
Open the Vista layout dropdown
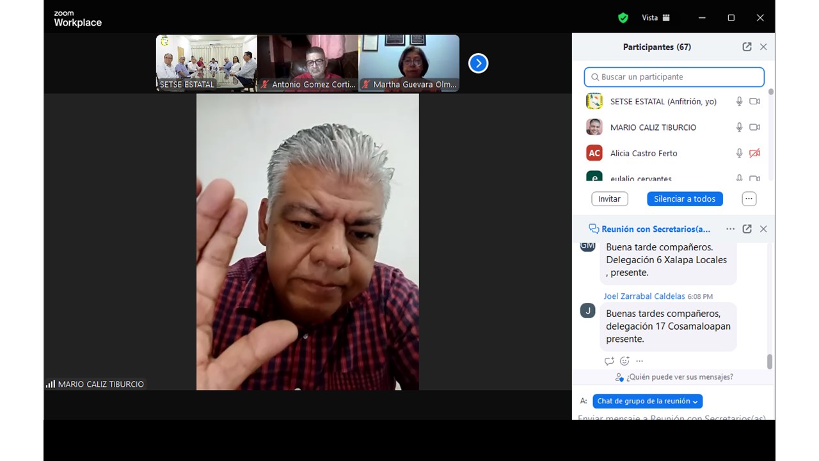656,18
